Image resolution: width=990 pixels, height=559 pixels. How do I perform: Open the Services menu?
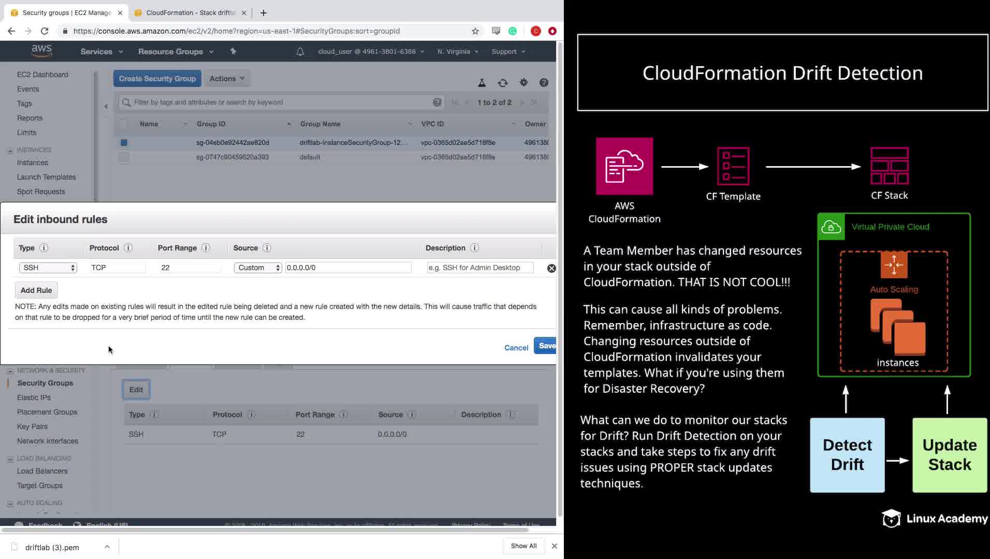click(101, 52)
